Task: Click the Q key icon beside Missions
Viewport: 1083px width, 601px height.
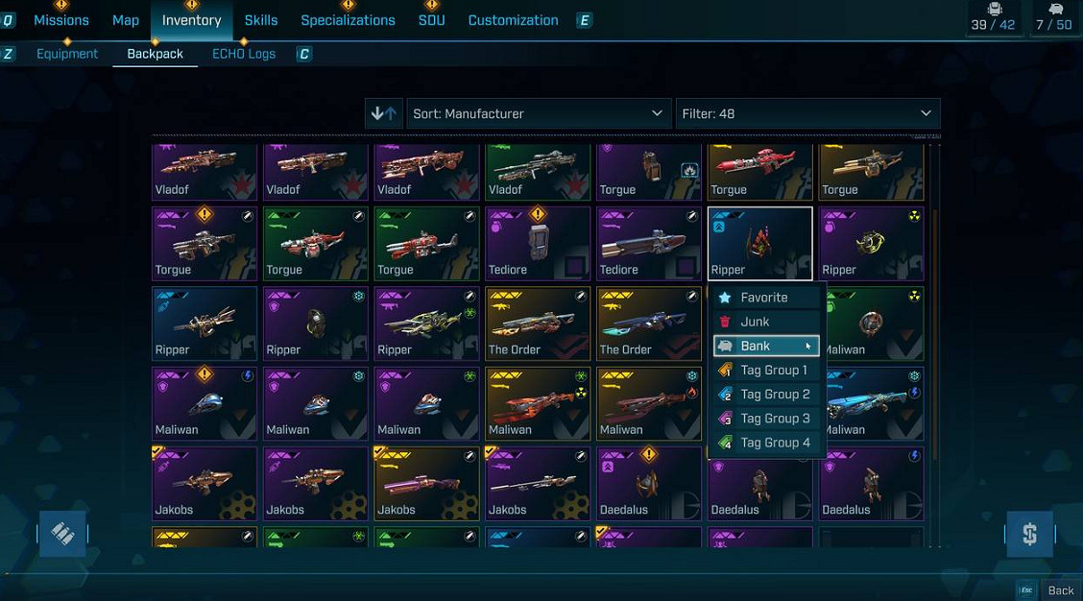Action: pos(8,20)
